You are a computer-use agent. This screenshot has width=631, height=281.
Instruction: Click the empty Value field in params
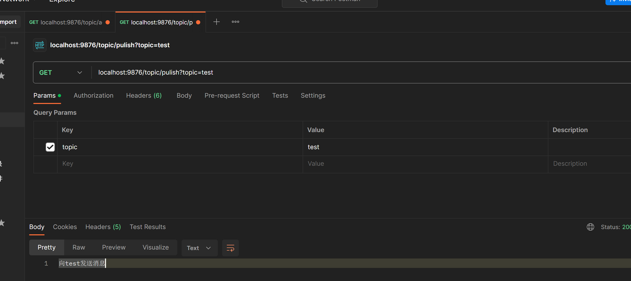[425, 164]
